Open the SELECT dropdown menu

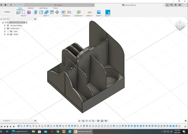click(x=108, y=16)
